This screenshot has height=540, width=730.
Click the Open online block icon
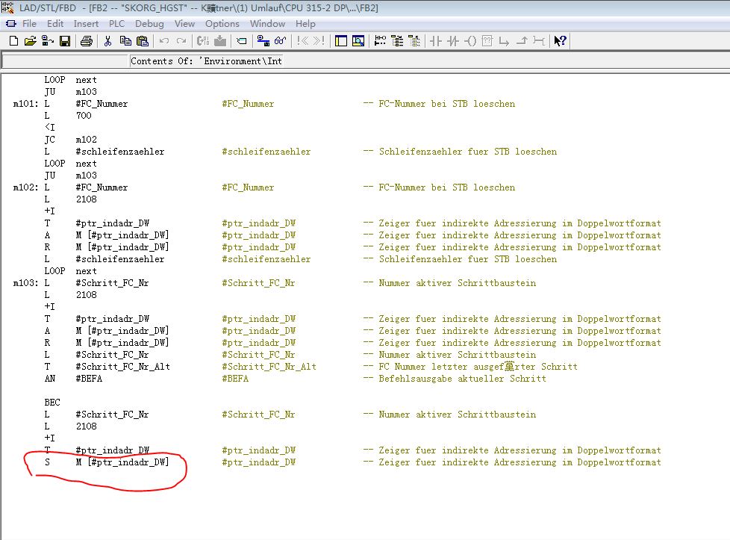pyautogui.click(x=48, y=41)
